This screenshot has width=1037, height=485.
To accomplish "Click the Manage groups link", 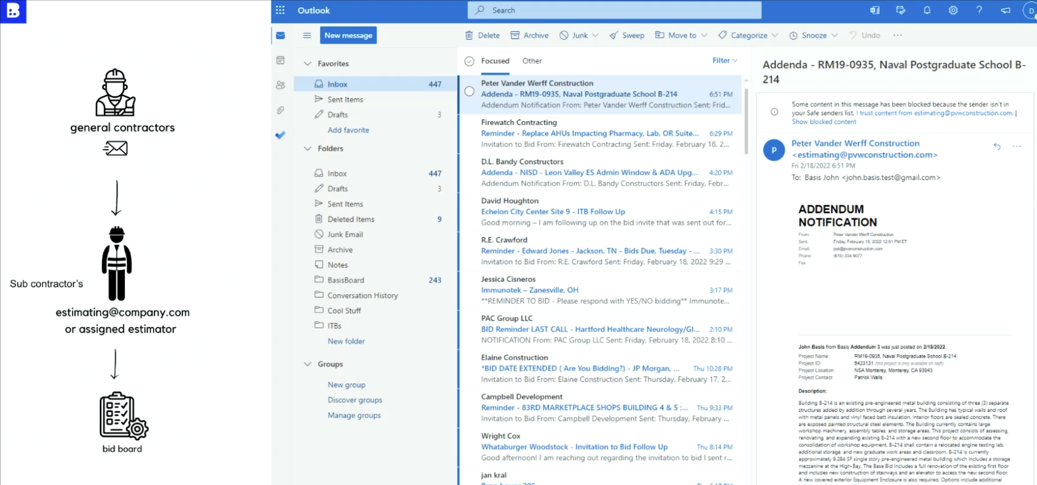I will (x=354, y=415).
